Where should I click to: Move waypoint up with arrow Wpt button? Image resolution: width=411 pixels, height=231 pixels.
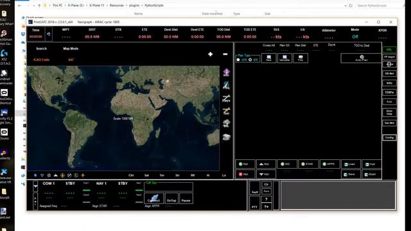(x=266, y=164)
